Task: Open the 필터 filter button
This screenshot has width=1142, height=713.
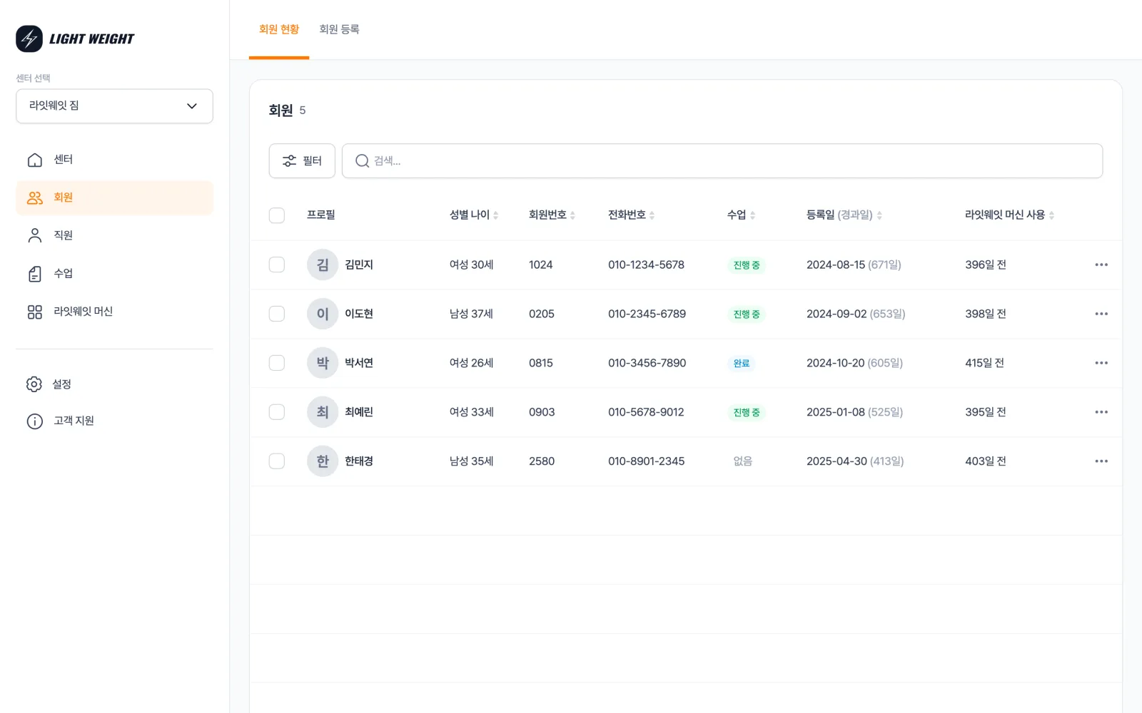Action: (x=302, y=161)
